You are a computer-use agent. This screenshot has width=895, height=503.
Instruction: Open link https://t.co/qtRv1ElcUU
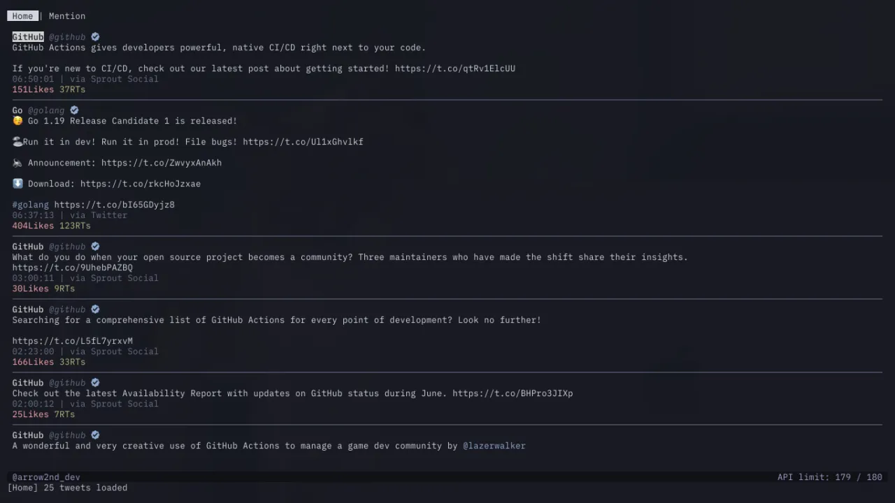[x=455, y=68]
